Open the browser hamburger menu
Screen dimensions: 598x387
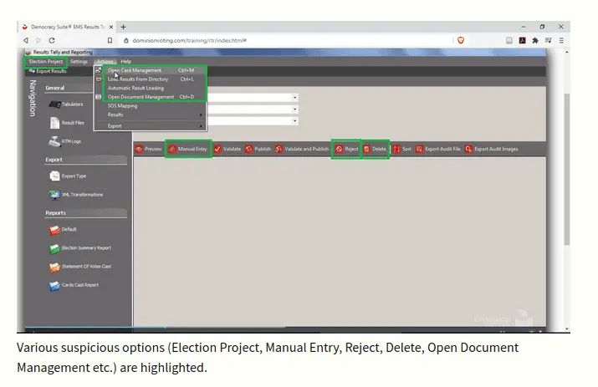tap(561, 40)
